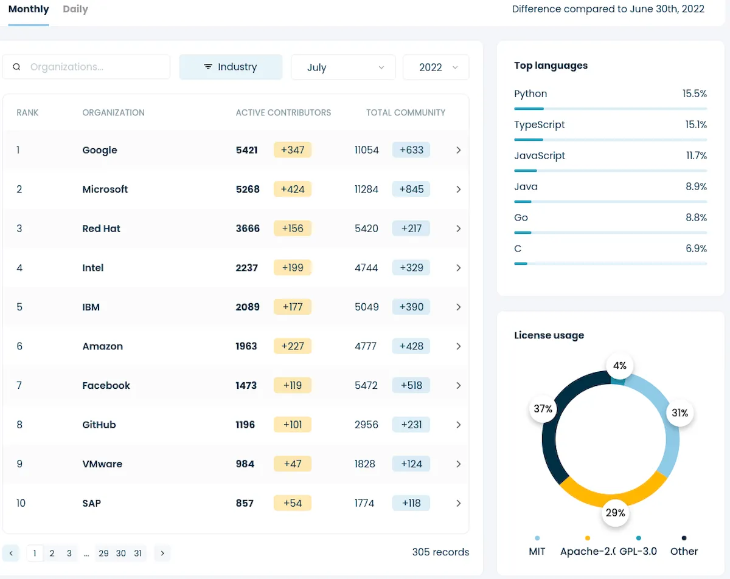Viewport: 730px width, 579px height.
Task: Click the Google organization name
Action: click(100, 150)
